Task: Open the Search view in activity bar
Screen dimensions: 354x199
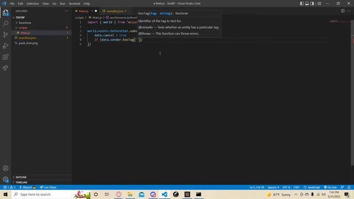Action: point(6,23)
